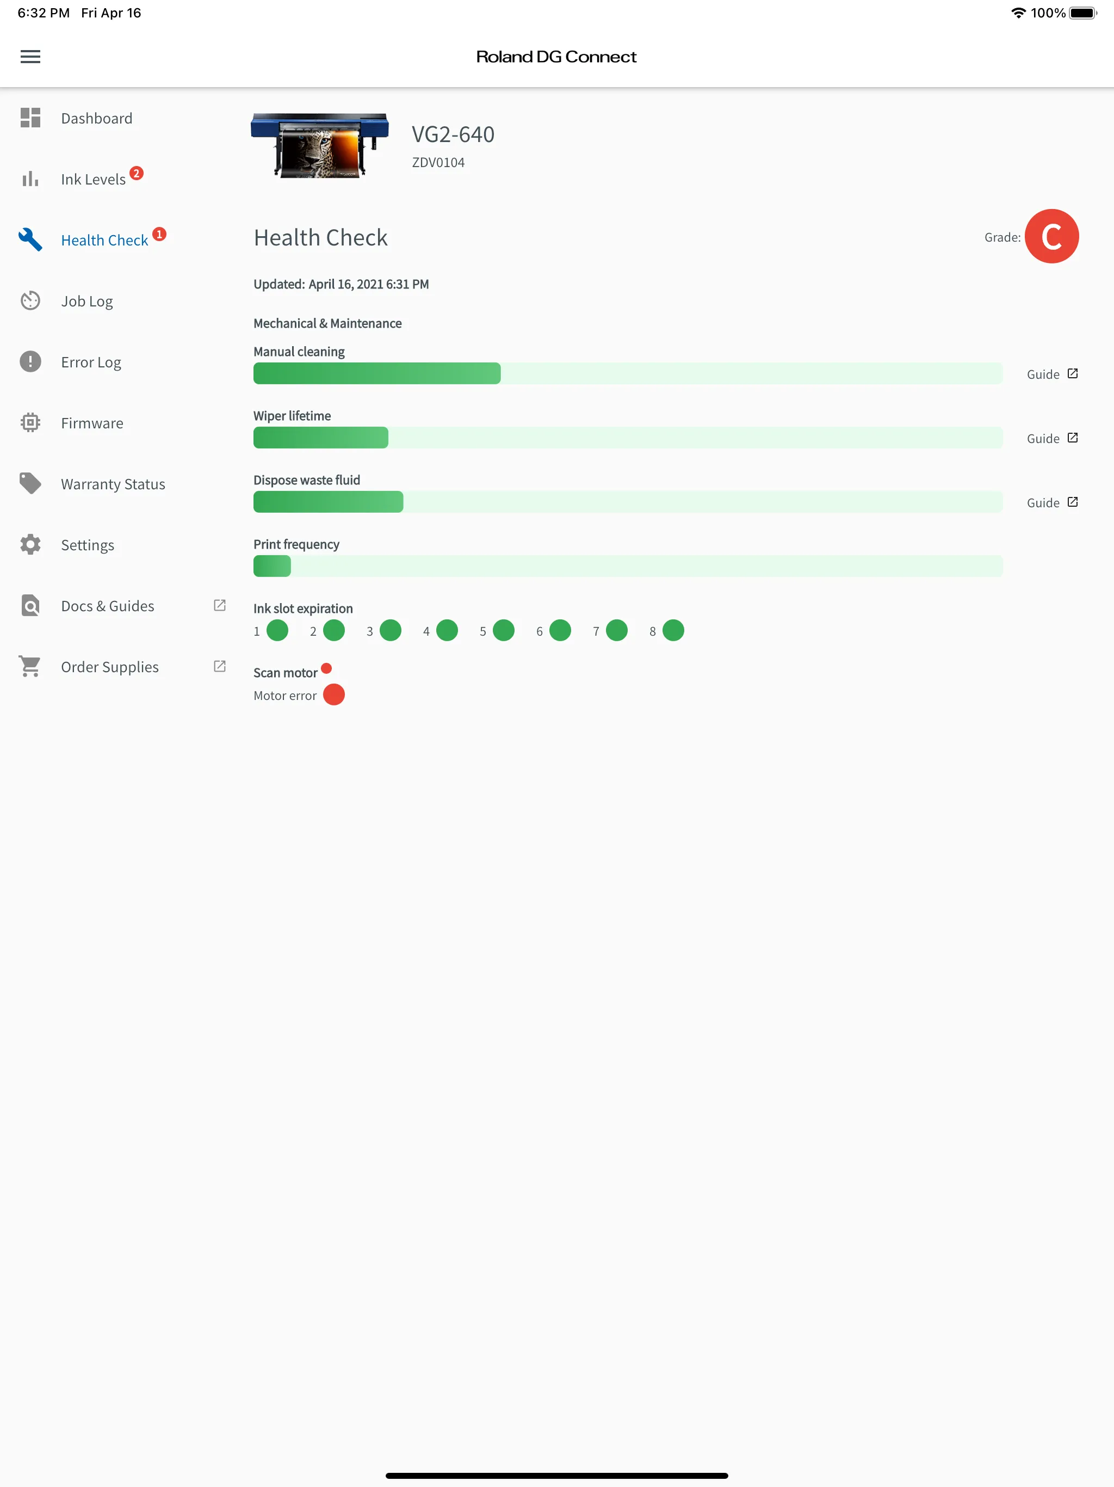Click the Warranty Status tag icon
1114x1487 pixels.
pyautogui.click(x=30, y=483)
